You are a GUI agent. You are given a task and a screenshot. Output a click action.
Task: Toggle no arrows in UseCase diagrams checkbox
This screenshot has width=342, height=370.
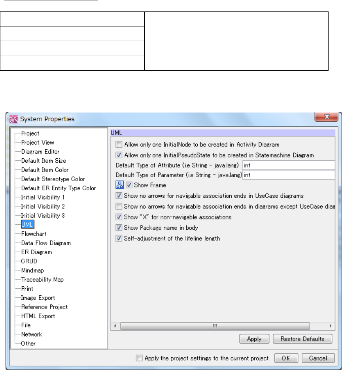tap(119, 195)
